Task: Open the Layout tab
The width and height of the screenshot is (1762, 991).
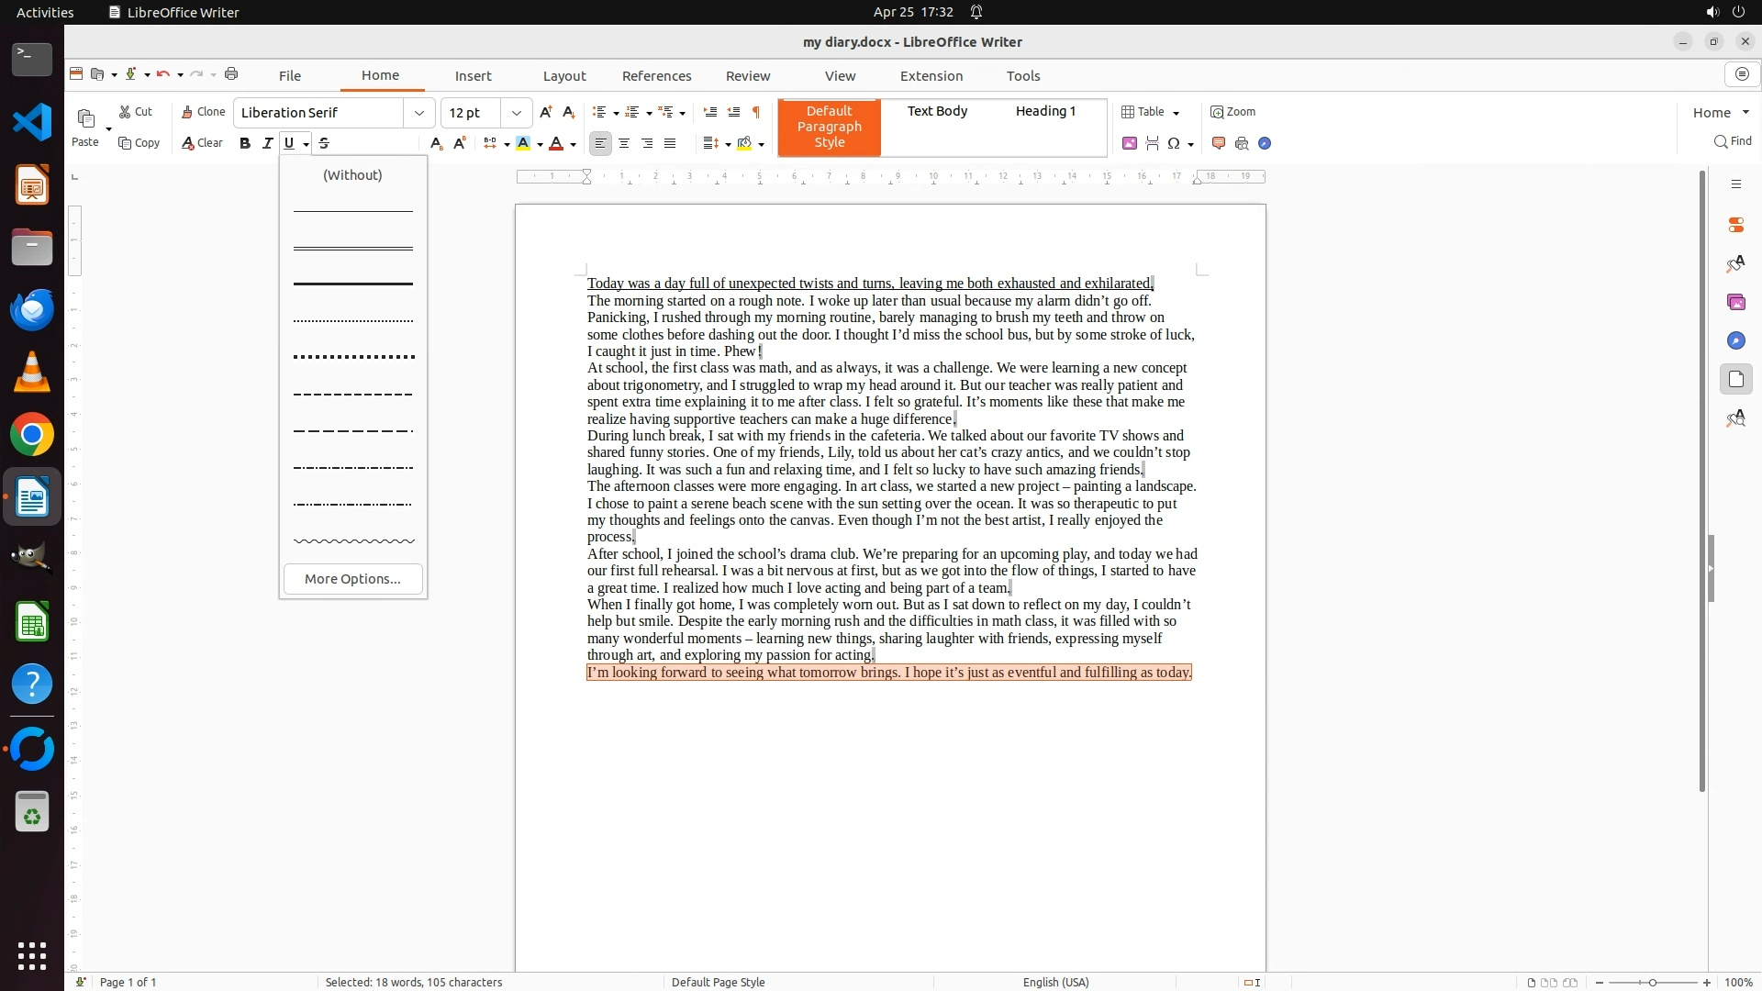Action: 564,76
